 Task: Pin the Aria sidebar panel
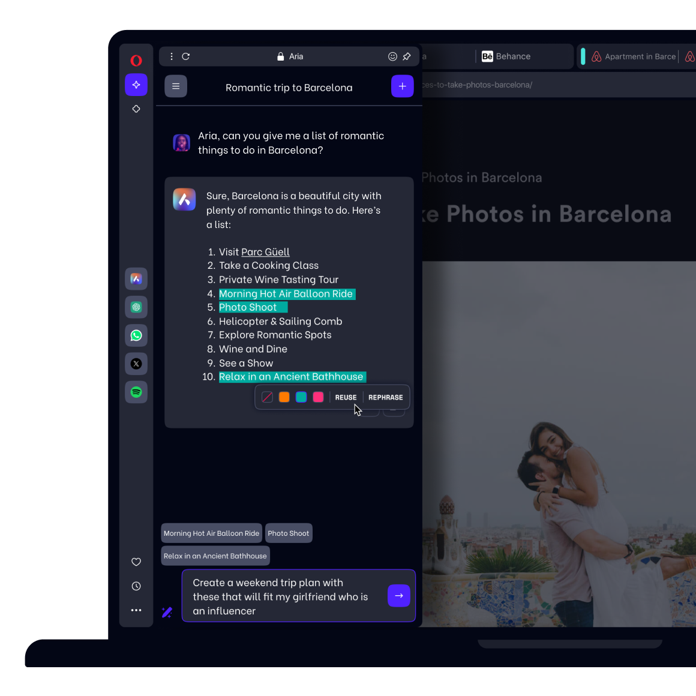click(407, 56)
